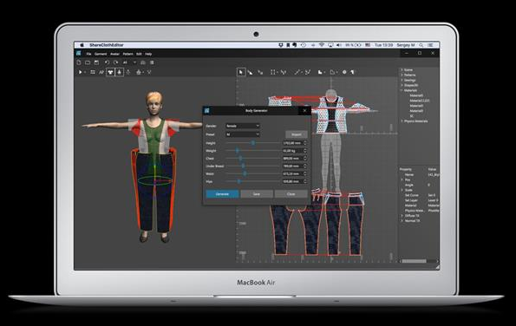This screenshot has width=516, height=326.
Task: Click the Import button in Body Generator
Action: tap(297, 134)
